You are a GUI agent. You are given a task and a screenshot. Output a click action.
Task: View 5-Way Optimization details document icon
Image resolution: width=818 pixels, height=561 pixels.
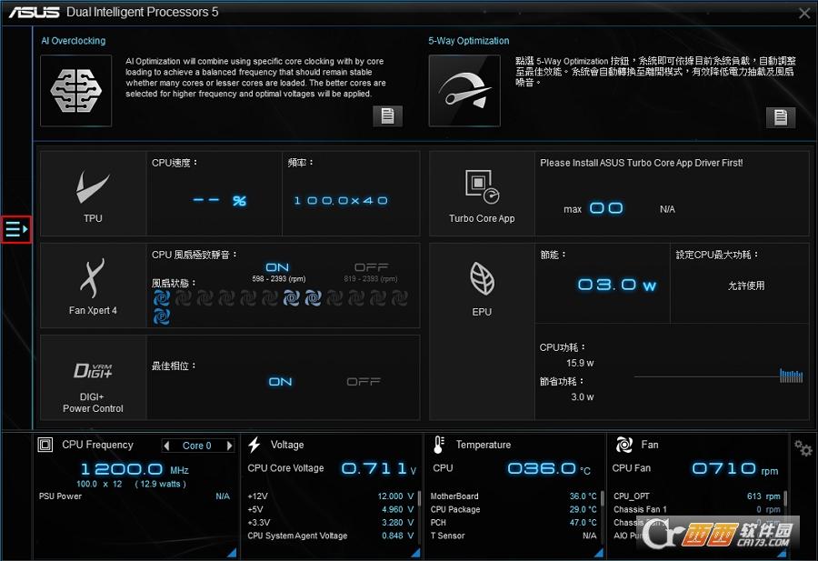[780, 116]
